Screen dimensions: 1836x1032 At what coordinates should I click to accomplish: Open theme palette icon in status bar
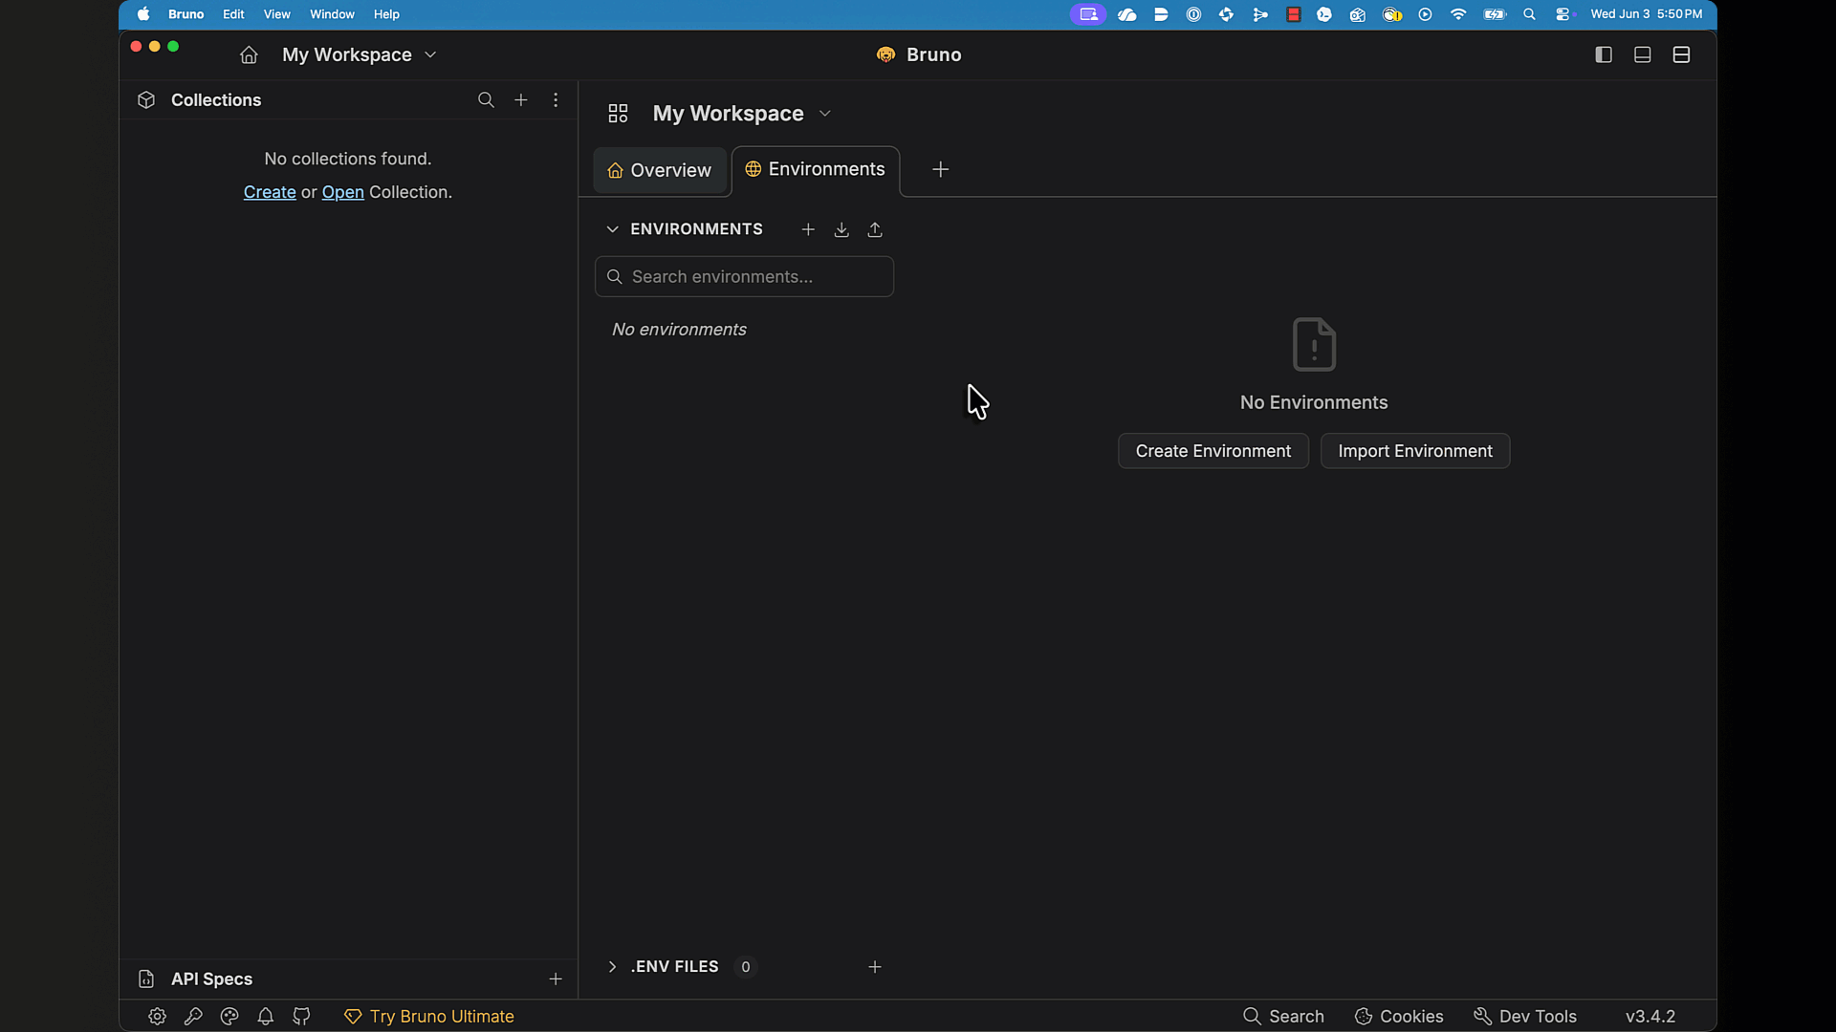(229, 1017)
